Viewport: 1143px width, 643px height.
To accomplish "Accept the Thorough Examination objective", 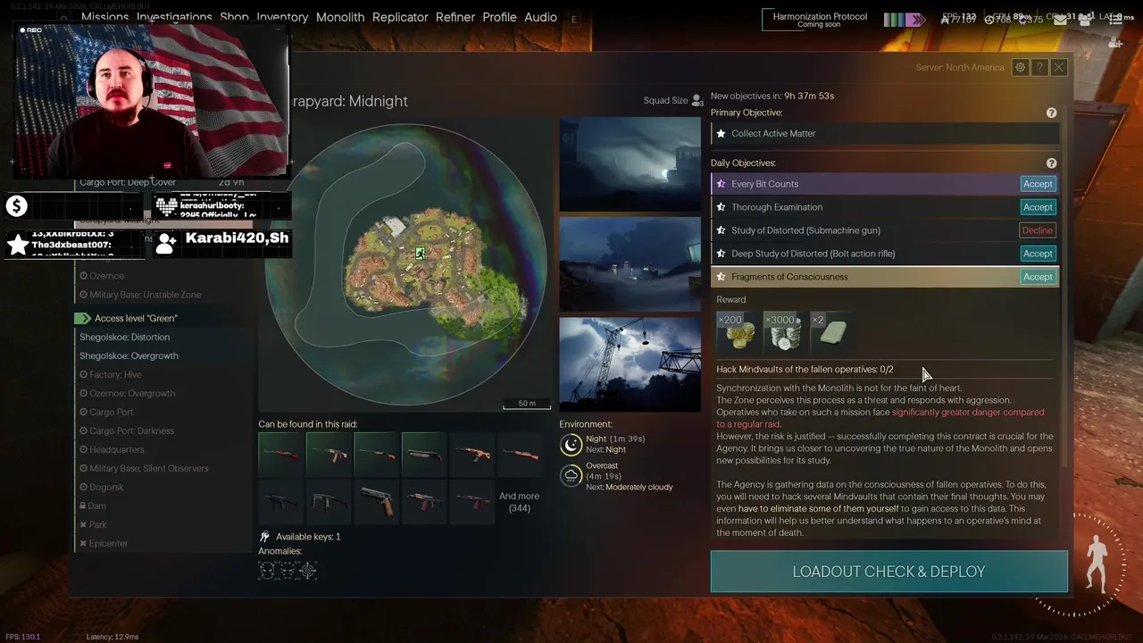I will [x=1038, y=207].
